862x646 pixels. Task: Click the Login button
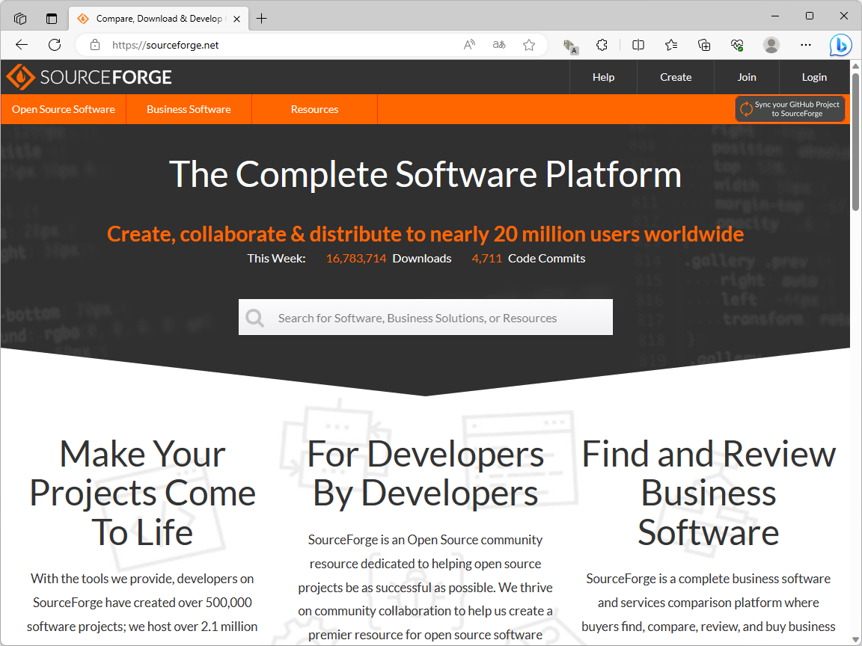click(x=814, y=77)
